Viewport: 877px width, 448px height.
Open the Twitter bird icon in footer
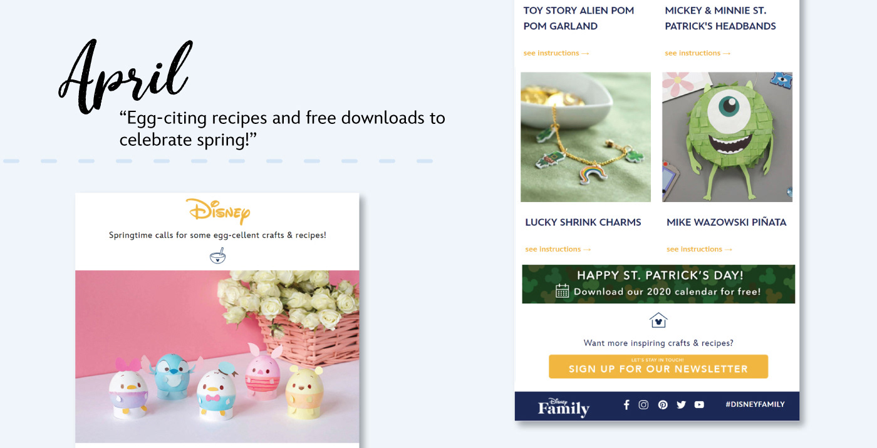[682, 405]
